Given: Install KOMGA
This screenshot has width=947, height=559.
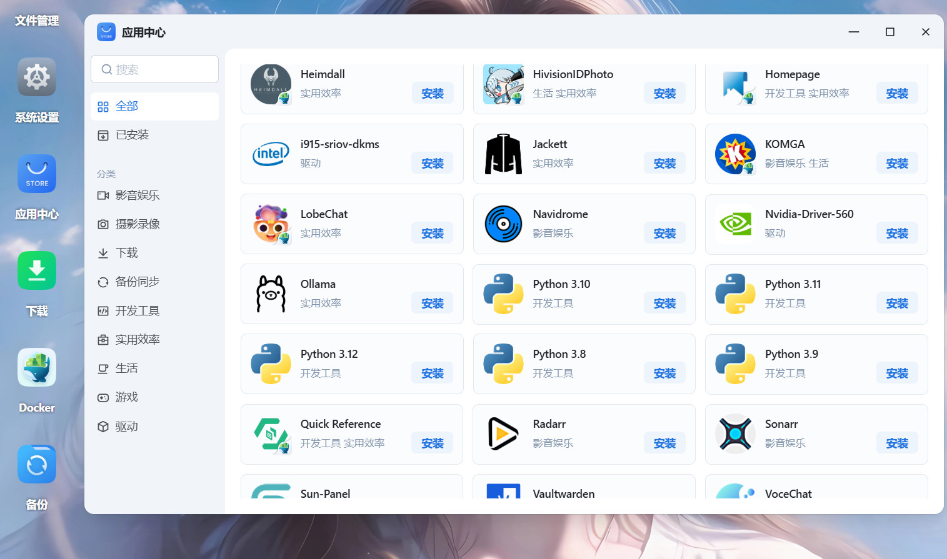Looking at the screenshot, I should coord(897,163).
